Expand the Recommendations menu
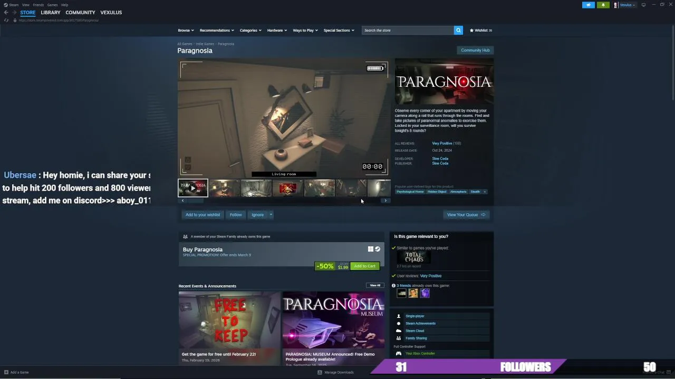 [x=217, y=30]
